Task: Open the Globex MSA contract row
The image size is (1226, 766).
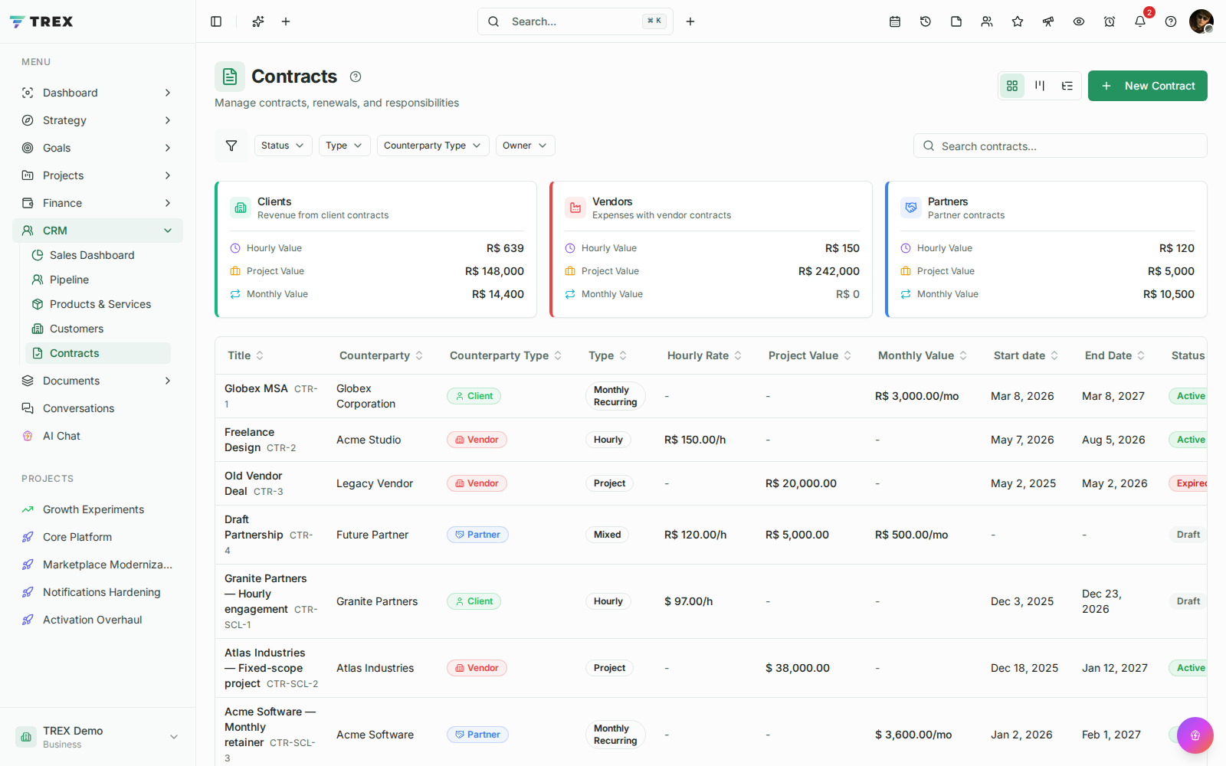Action: point(710,396)
